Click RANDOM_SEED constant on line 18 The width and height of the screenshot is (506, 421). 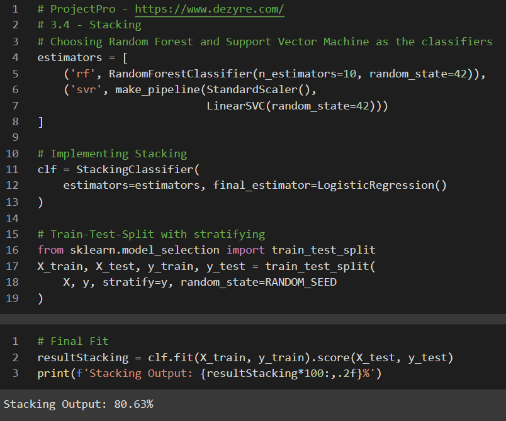point(301,282)
